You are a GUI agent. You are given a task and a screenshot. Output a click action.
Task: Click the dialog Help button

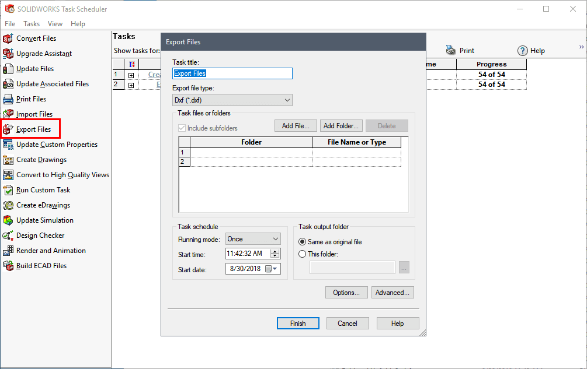click(x=398, y=324)
